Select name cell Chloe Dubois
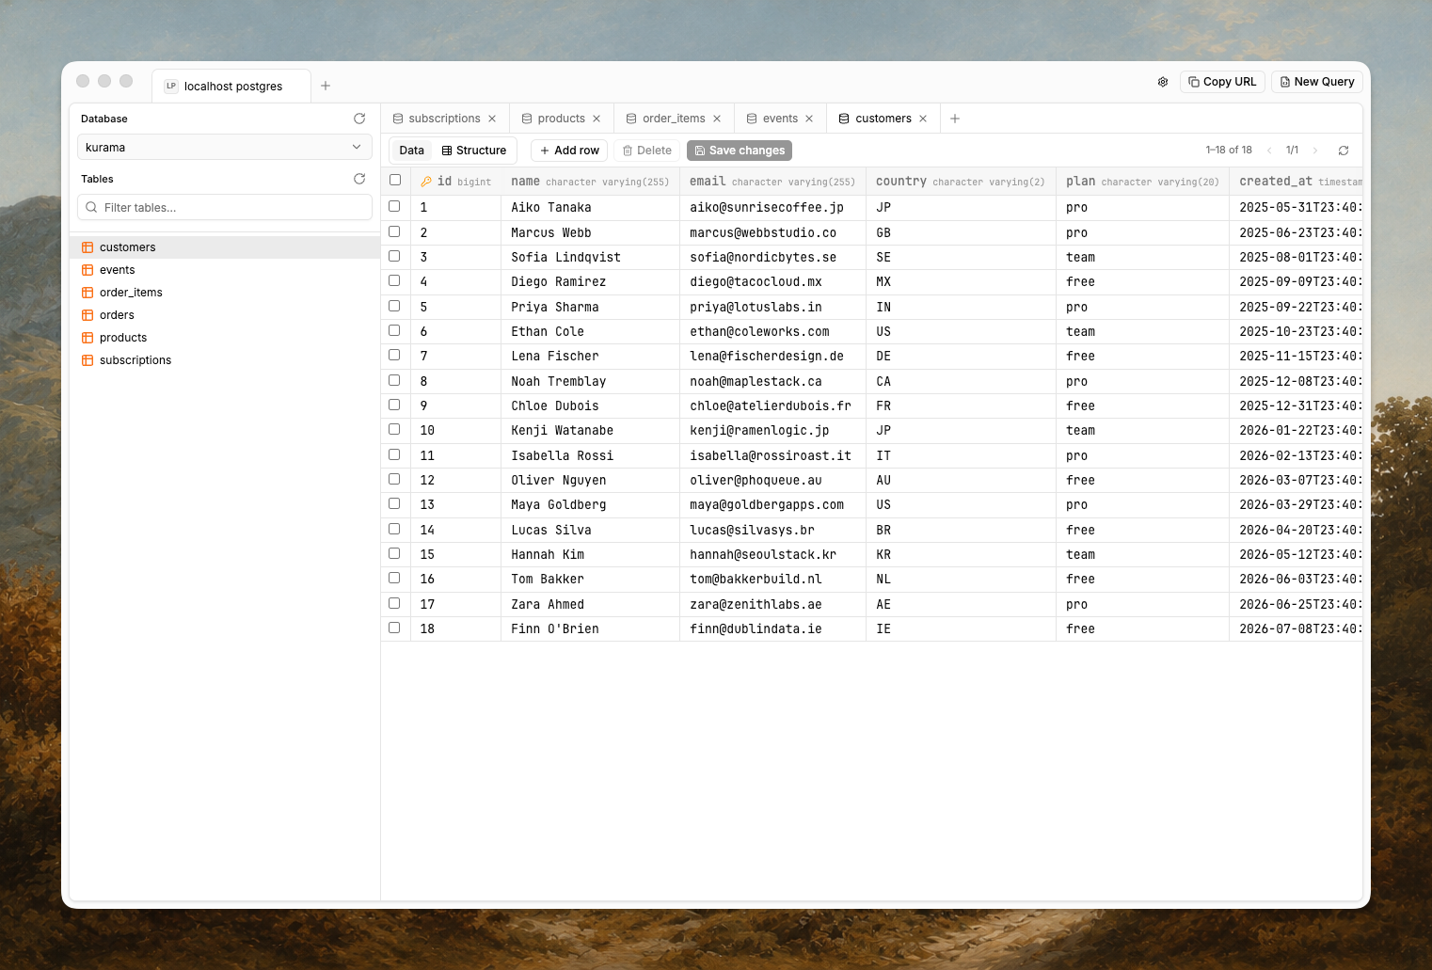Image resolution: width=1432 pixels, height=970 pixels. point(590,406)
